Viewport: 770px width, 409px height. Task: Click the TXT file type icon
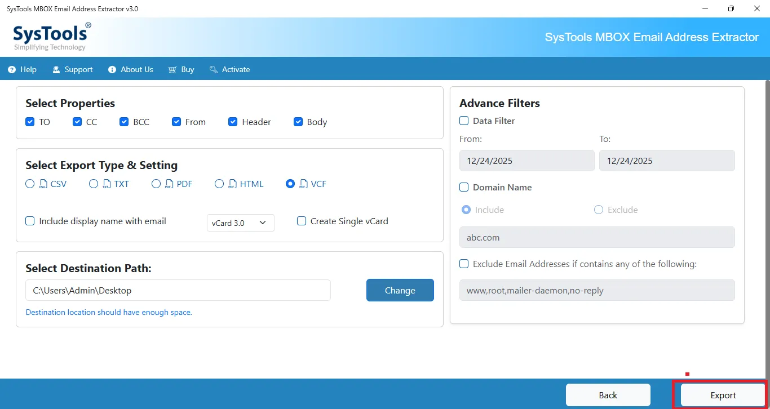[107, 184]
